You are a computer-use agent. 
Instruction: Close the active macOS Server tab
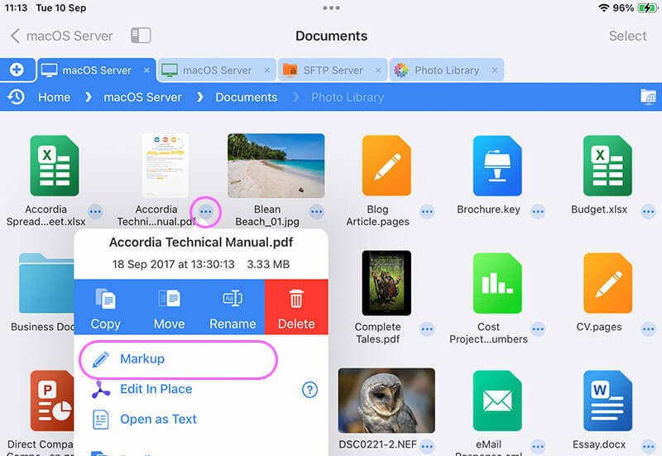[x=146, y=70]
